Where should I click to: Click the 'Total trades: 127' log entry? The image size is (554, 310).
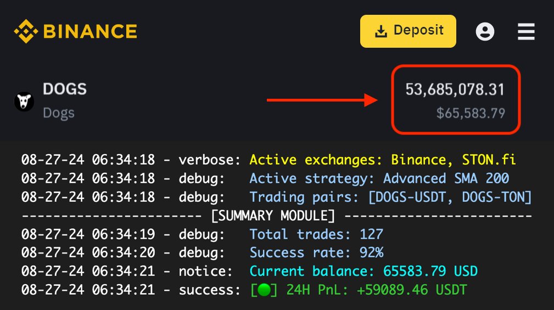point(316,234)
